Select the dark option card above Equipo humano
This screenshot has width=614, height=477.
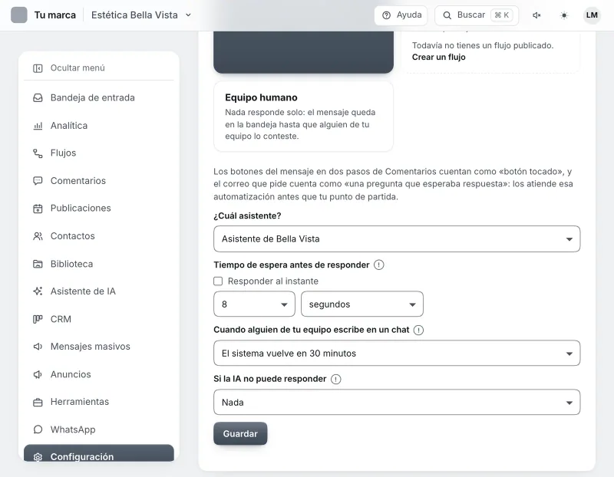303,52
